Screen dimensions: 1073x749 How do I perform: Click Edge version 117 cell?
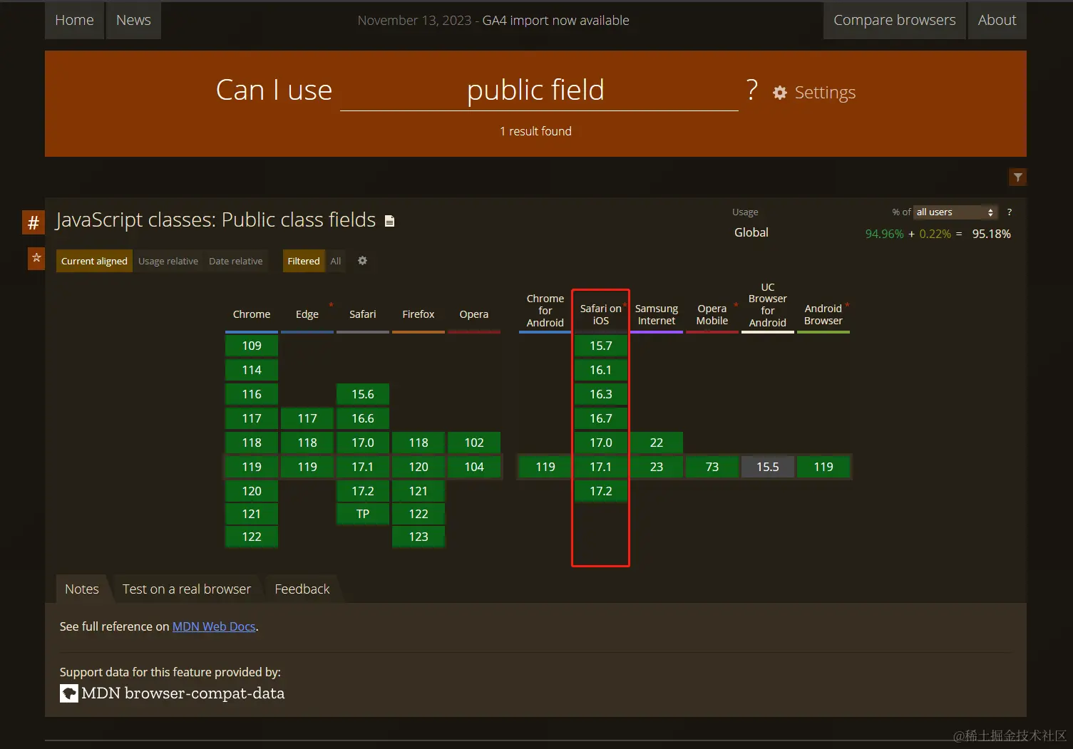point(307,418)
